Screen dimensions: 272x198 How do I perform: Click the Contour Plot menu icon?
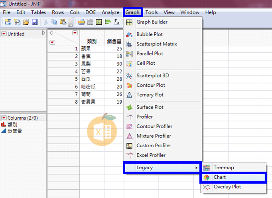[x=129, y=85]
